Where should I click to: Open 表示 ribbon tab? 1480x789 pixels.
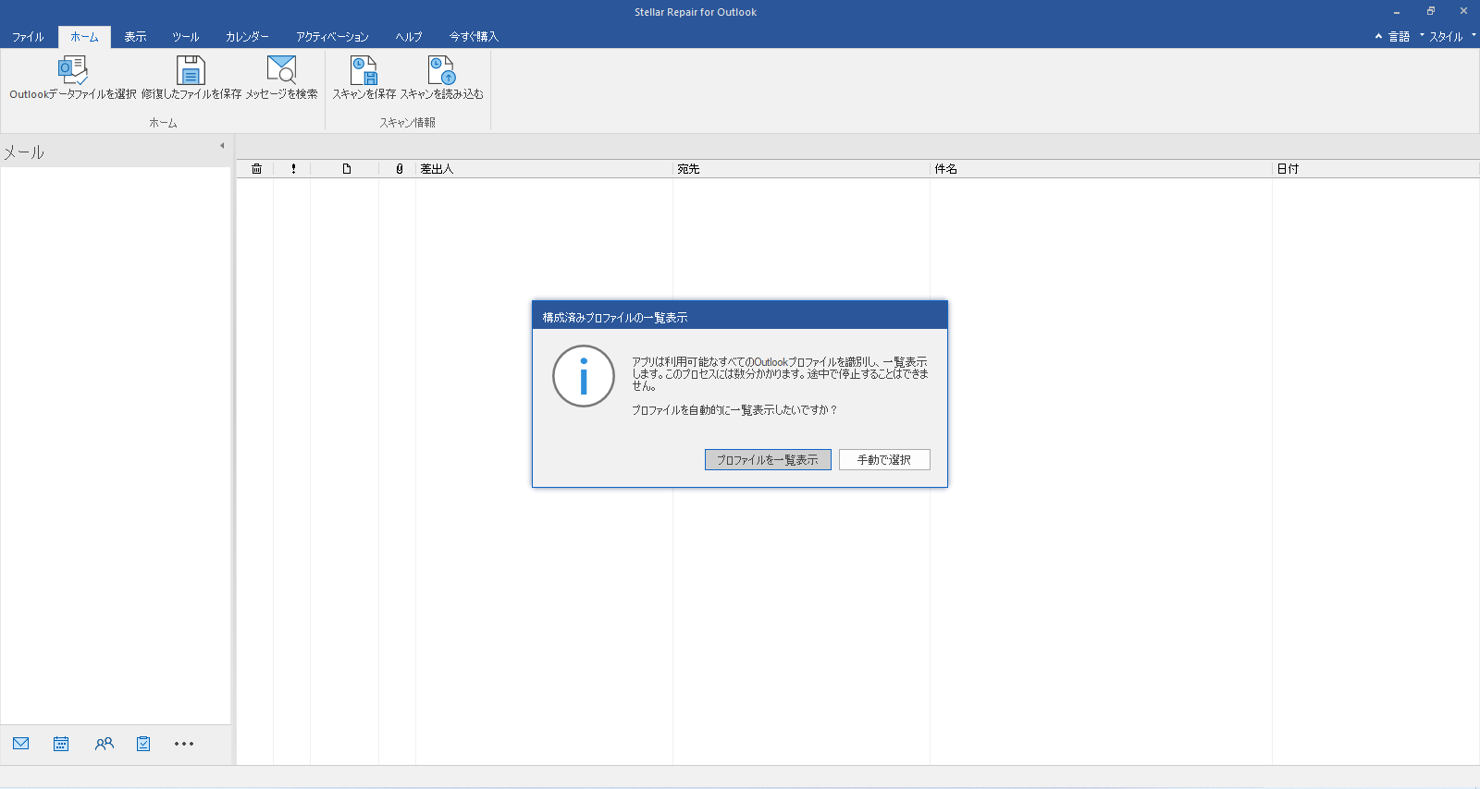coord(135,37)
